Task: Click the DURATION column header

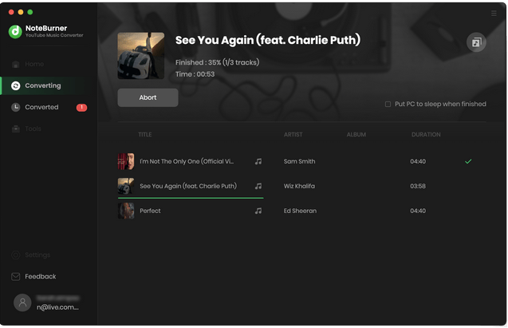Action: coord(426,135)
